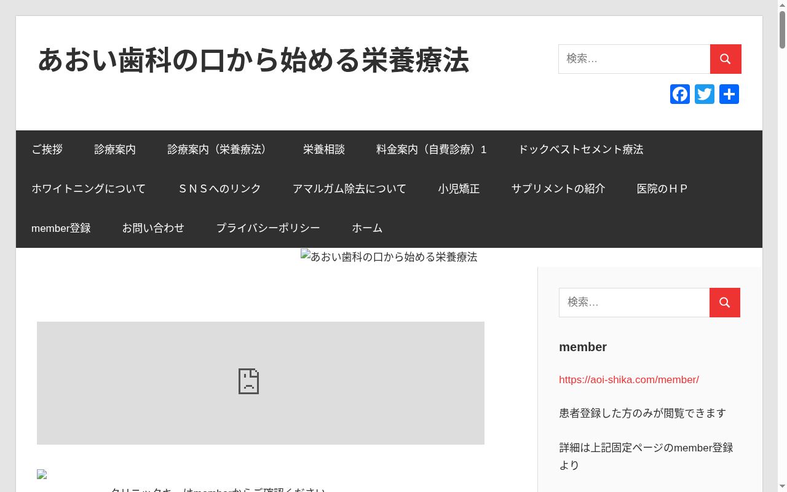
Task: Click the site title あおい歯科の口から始める栄養療法
Action: pyautogui.click(x=253, y=60)
